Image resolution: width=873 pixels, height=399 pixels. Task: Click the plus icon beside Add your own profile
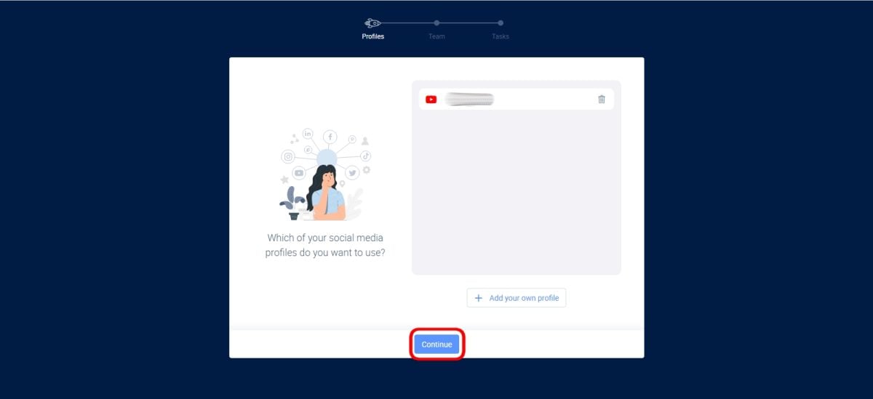pyautogui.click(x=478, y=298)
